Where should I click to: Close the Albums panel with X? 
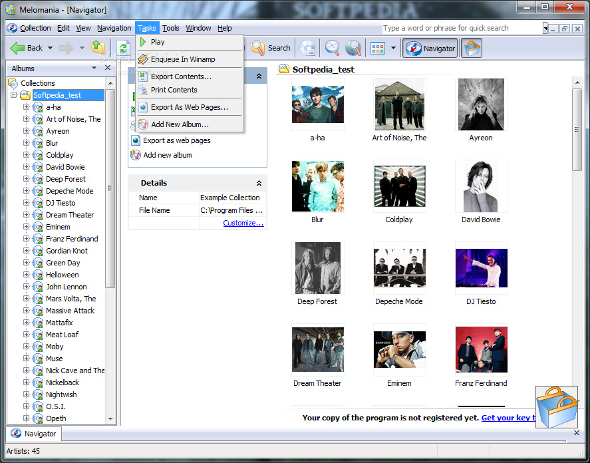tap(108, 68)
